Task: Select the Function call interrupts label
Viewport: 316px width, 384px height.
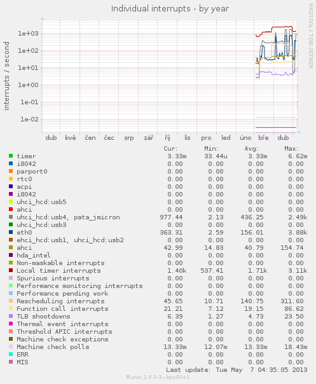Action: click(62, 308)
